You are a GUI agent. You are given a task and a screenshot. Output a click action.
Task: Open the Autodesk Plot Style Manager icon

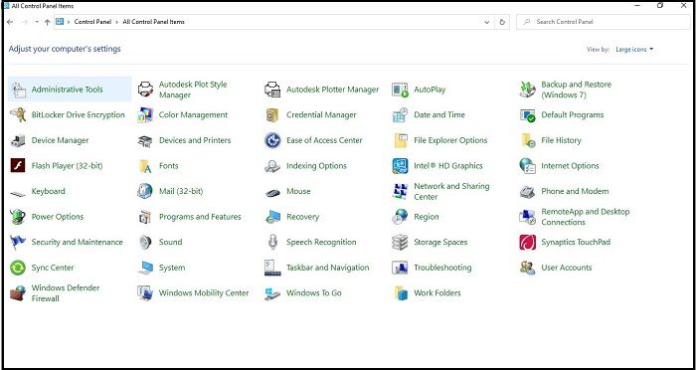145,90
